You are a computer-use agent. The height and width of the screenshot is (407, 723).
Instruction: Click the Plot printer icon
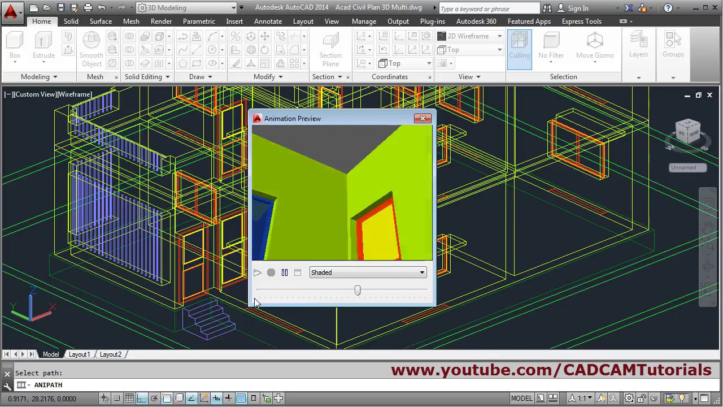pos(88,8)
